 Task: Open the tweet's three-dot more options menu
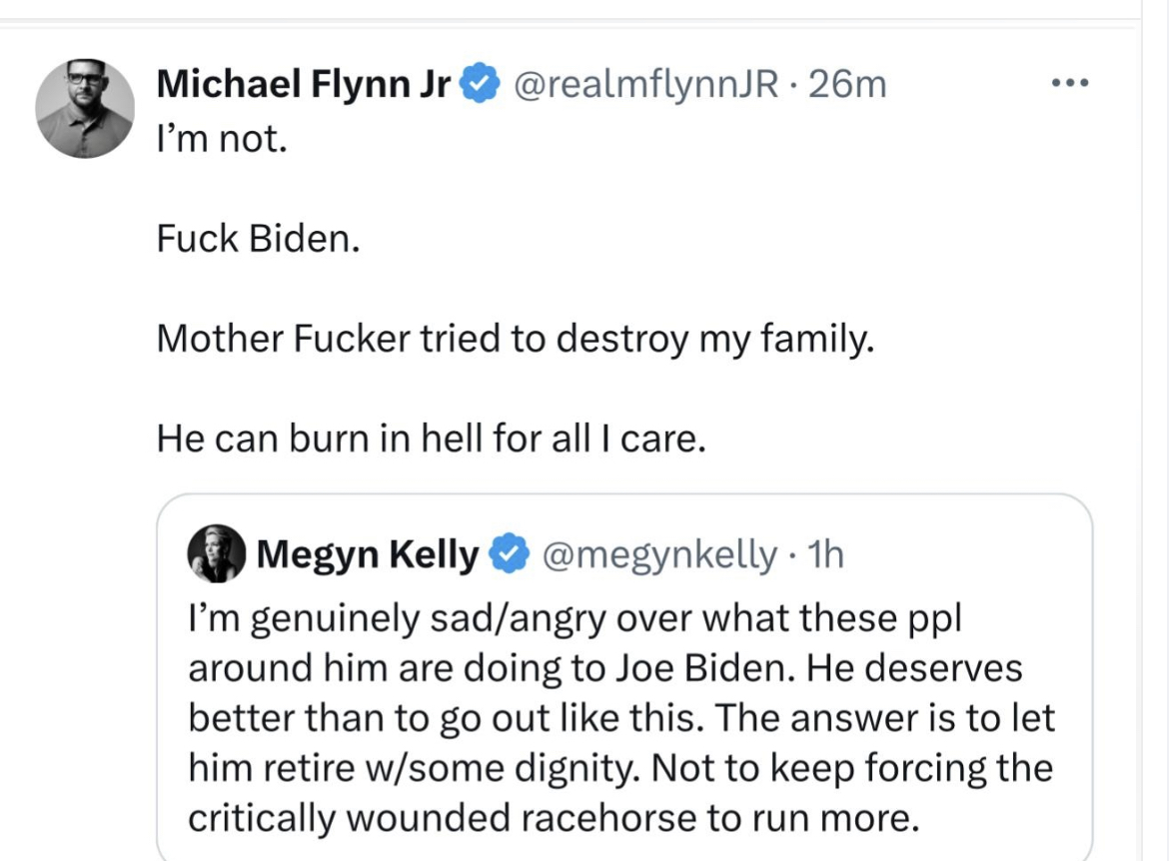[x=1069, y=82]
